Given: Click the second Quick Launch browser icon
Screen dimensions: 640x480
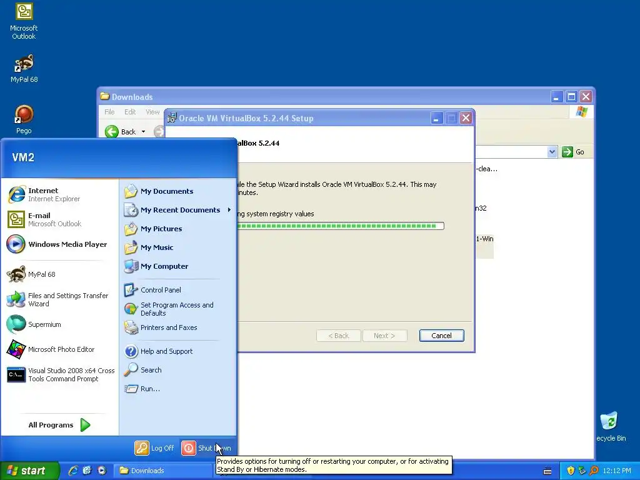Looking at the screenshot, I should 87,471.
